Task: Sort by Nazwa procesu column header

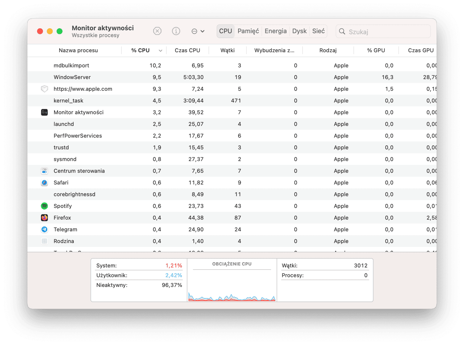Action: coord(78,50)
